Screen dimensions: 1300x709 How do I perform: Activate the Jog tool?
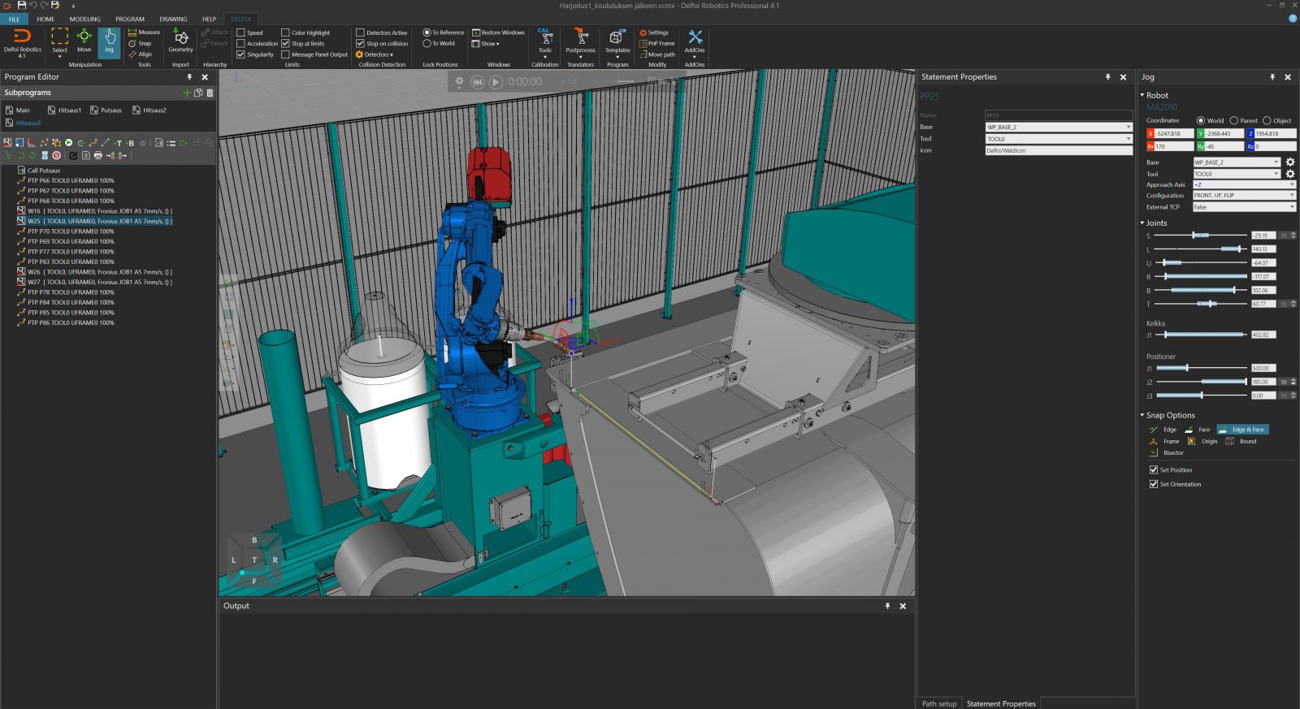109,40
